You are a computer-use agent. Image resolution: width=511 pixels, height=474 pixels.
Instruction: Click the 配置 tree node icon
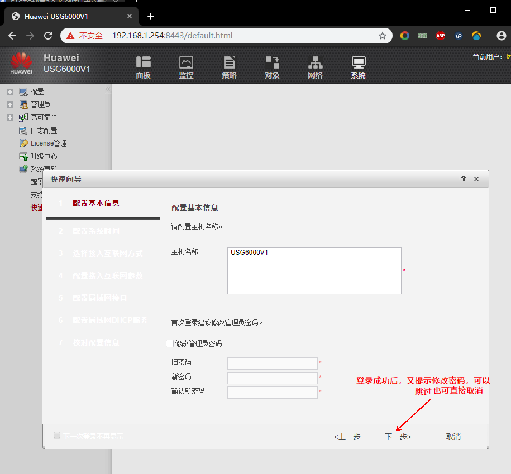click(23, 92)
